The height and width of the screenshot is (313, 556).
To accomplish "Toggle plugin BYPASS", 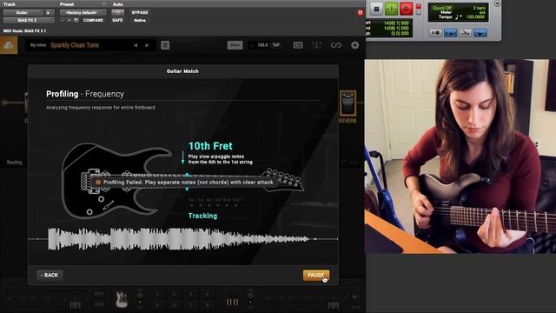I will (x=140, y=12).
